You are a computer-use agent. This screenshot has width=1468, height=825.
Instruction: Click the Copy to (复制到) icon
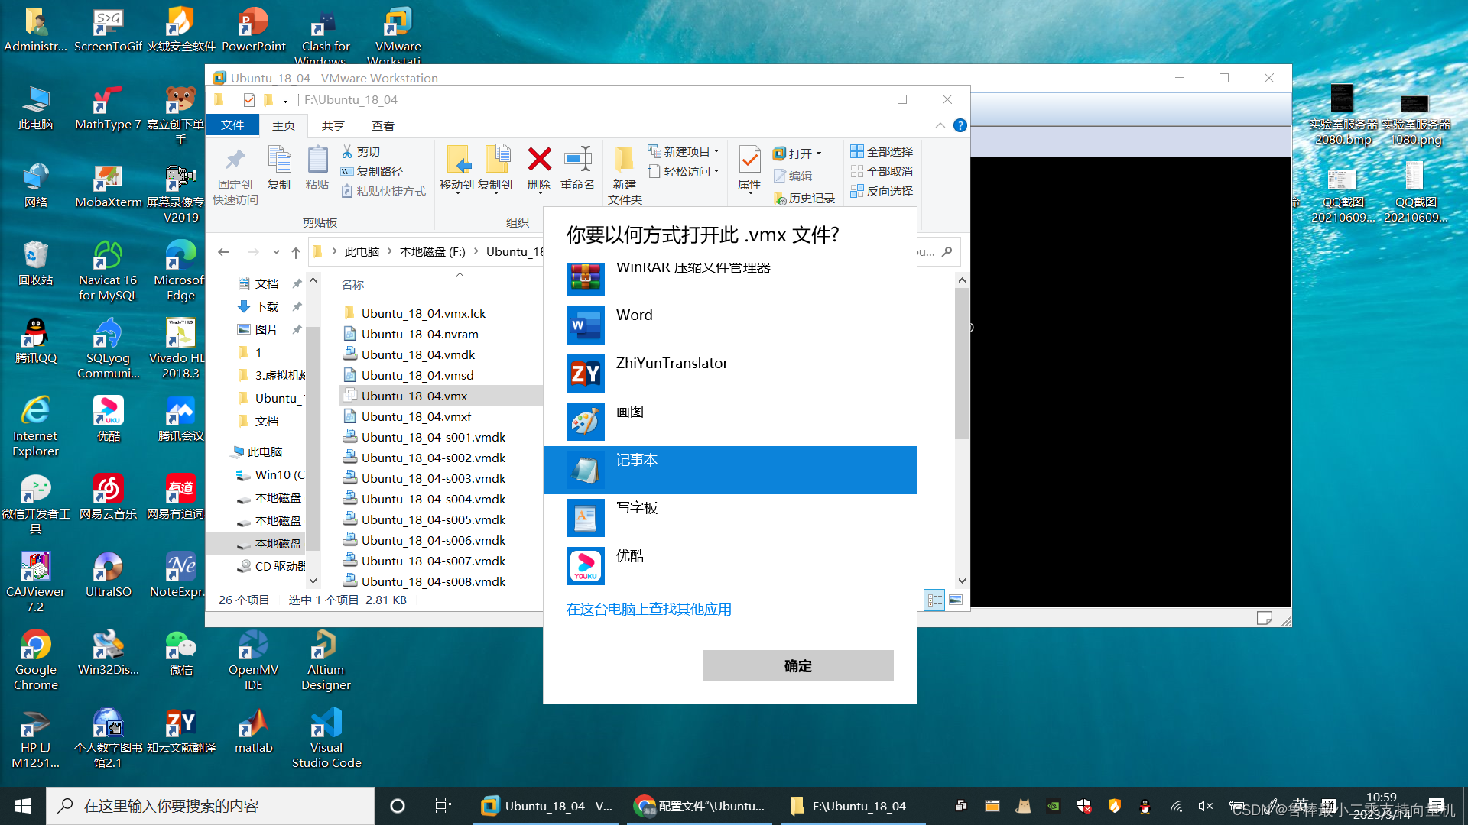click(497, 159)
